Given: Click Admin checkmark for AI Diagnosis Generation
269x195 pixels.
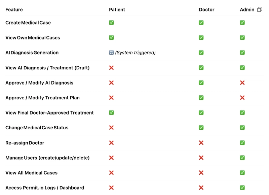Looking at the screenshot, I should coord(242,53).
